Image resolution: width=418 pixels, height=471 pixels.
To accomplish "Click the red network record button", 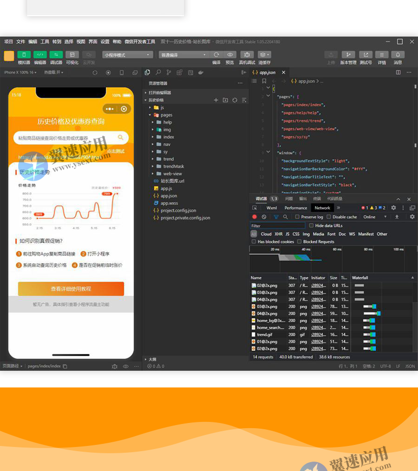I will click(254, 217).
